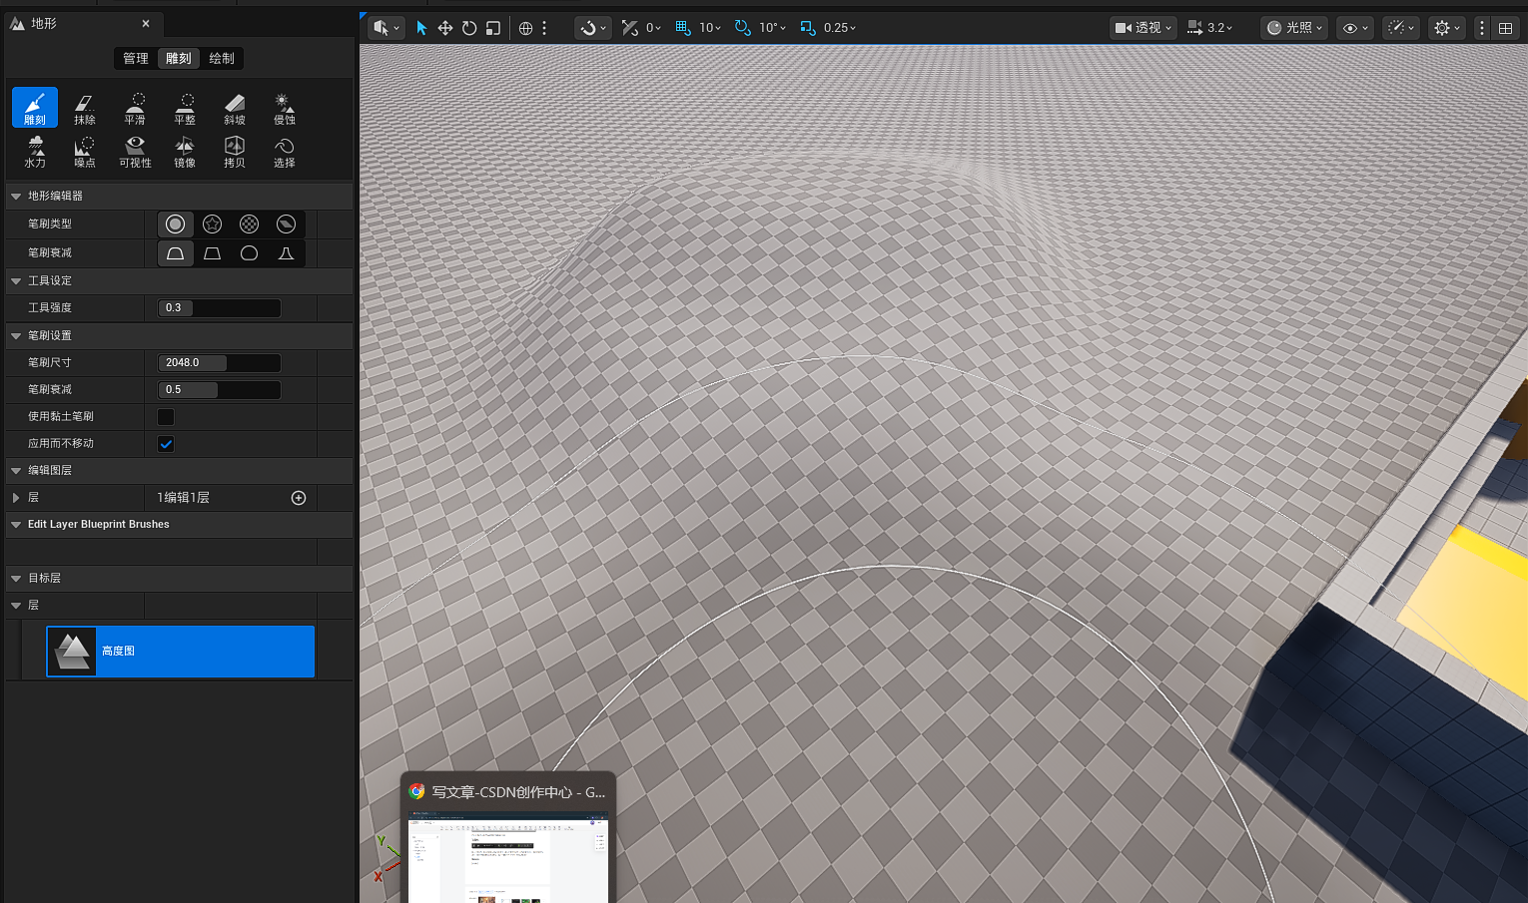Image resolution: width=1528 pixels, height=903 pixels.
Task: Open 透视 perspective view dropdown
Action: 1144,28
